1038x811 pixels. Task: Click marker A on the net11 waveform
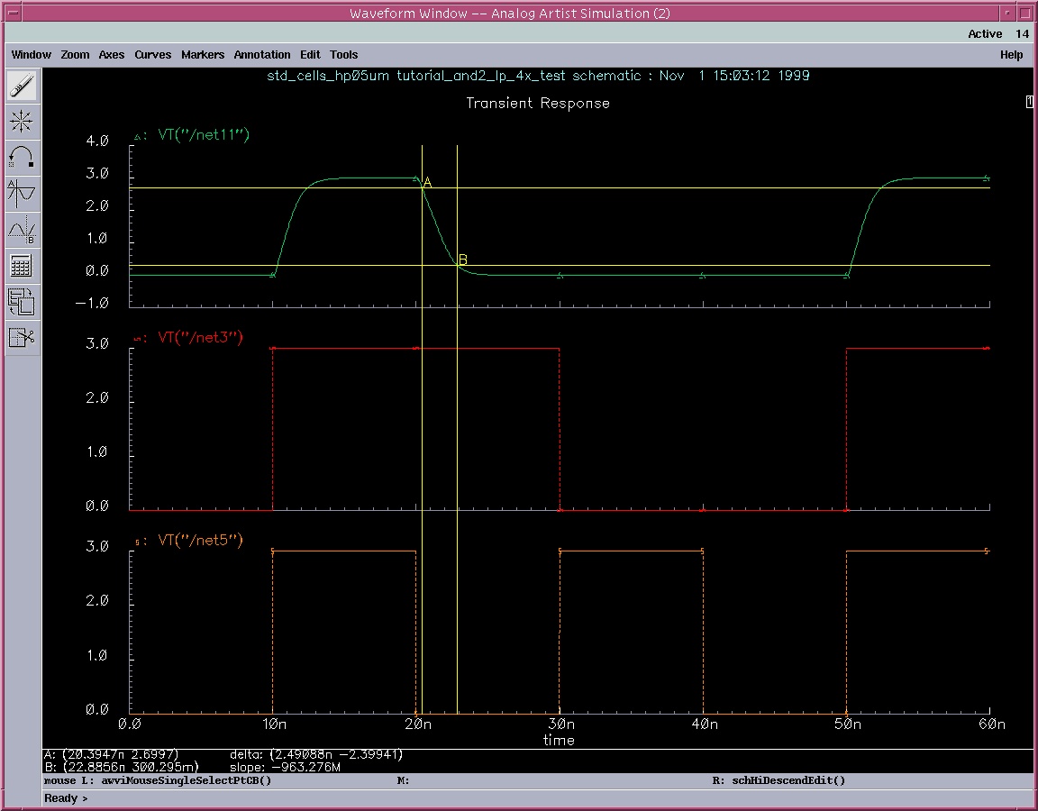click(x=428, y=183)
